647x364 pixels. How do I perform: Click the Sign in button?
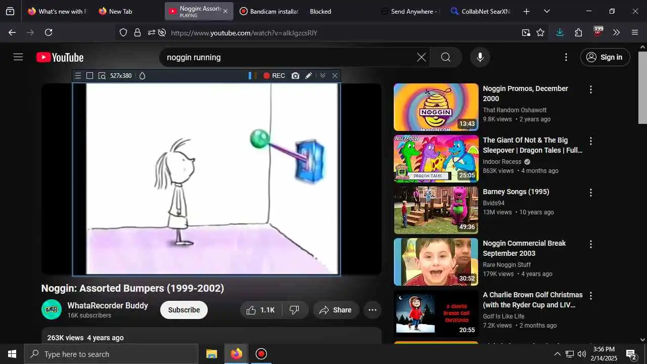coord(605,57)
